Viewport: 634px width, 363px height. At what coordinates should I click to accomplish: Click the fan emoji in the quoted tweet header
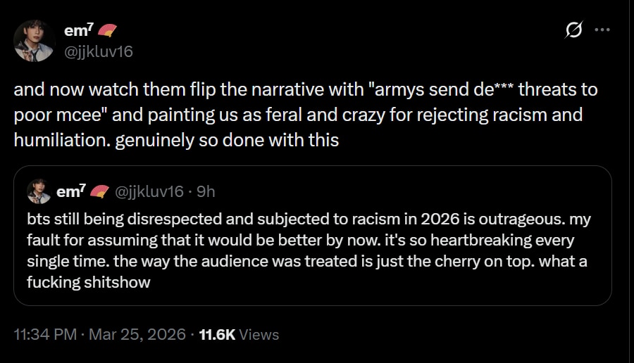tap(100, 192)
